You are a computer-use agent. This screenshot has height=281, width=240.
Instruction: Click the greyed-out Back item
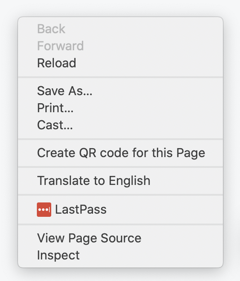(x=120, y=29)
